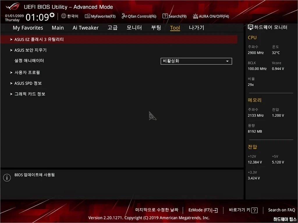298x223 pixels.
Task: Select the Tool tab
Action: pos(175,28)
